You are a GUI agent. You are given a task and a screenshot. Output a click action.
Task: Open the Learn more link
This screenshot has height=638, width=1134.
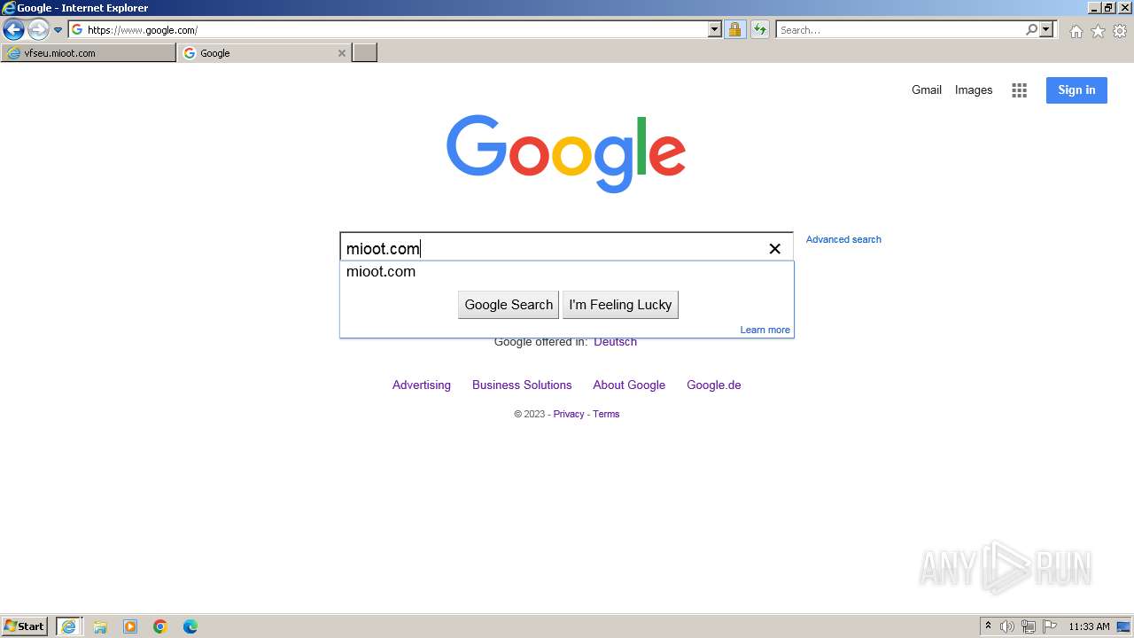[x=765, y=330]
